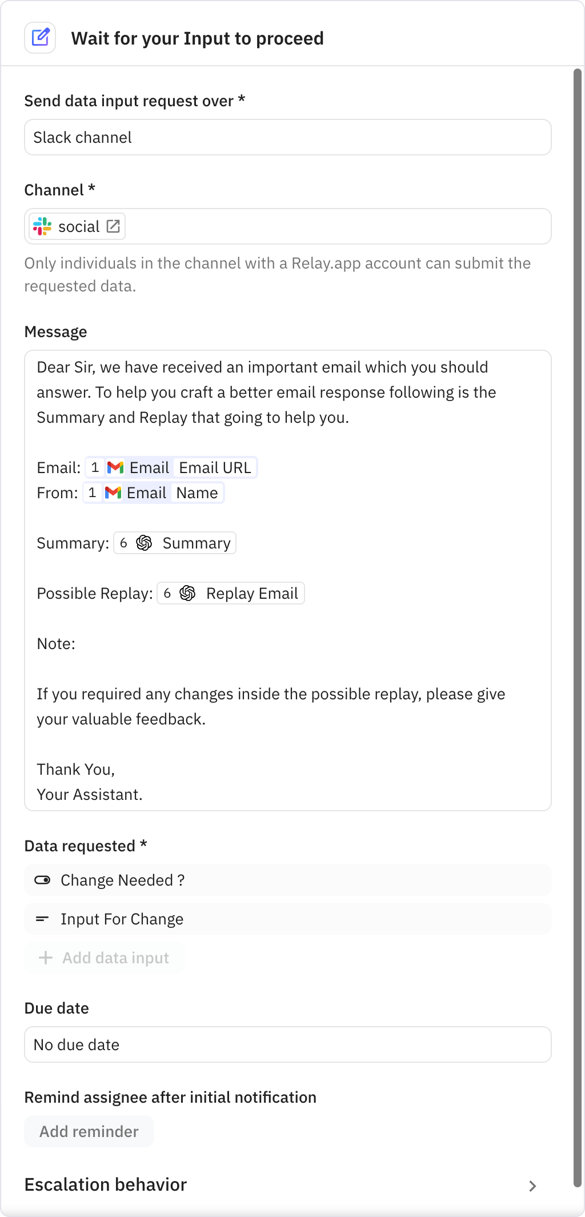The width and height of the screenshot is (585, 1217).
Task: Click the text-input icon on Input For Change row
Action: click(x=42, y=919)
